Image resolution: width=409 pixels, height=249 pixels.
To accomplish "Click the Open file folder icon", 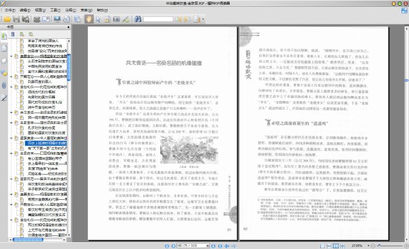I will point(7,19).
